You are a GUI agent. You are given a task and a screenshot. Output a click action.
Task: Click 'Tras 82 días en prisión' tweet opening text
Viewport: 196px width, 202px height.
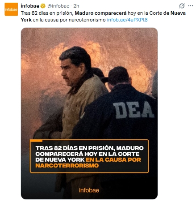tap(47, 13)
